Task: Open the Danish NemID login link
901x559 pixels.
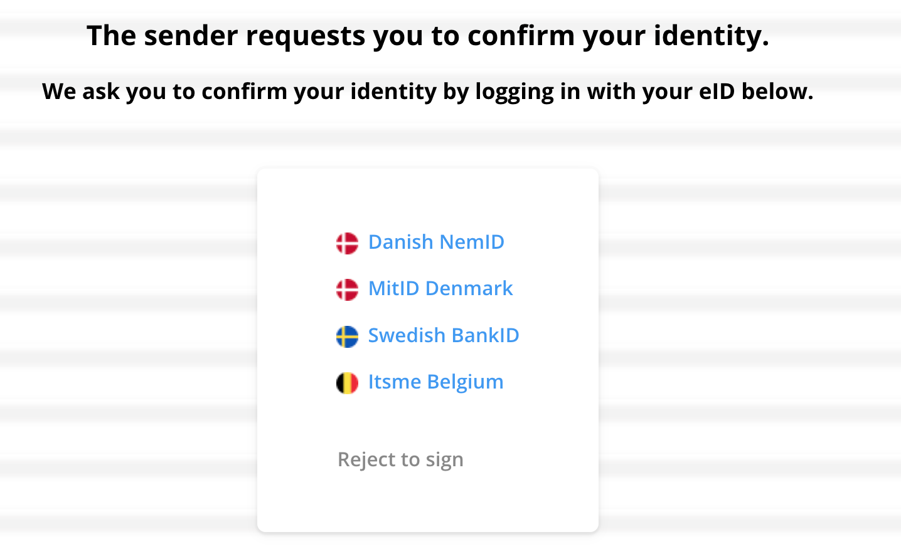Action: (436, 242)
